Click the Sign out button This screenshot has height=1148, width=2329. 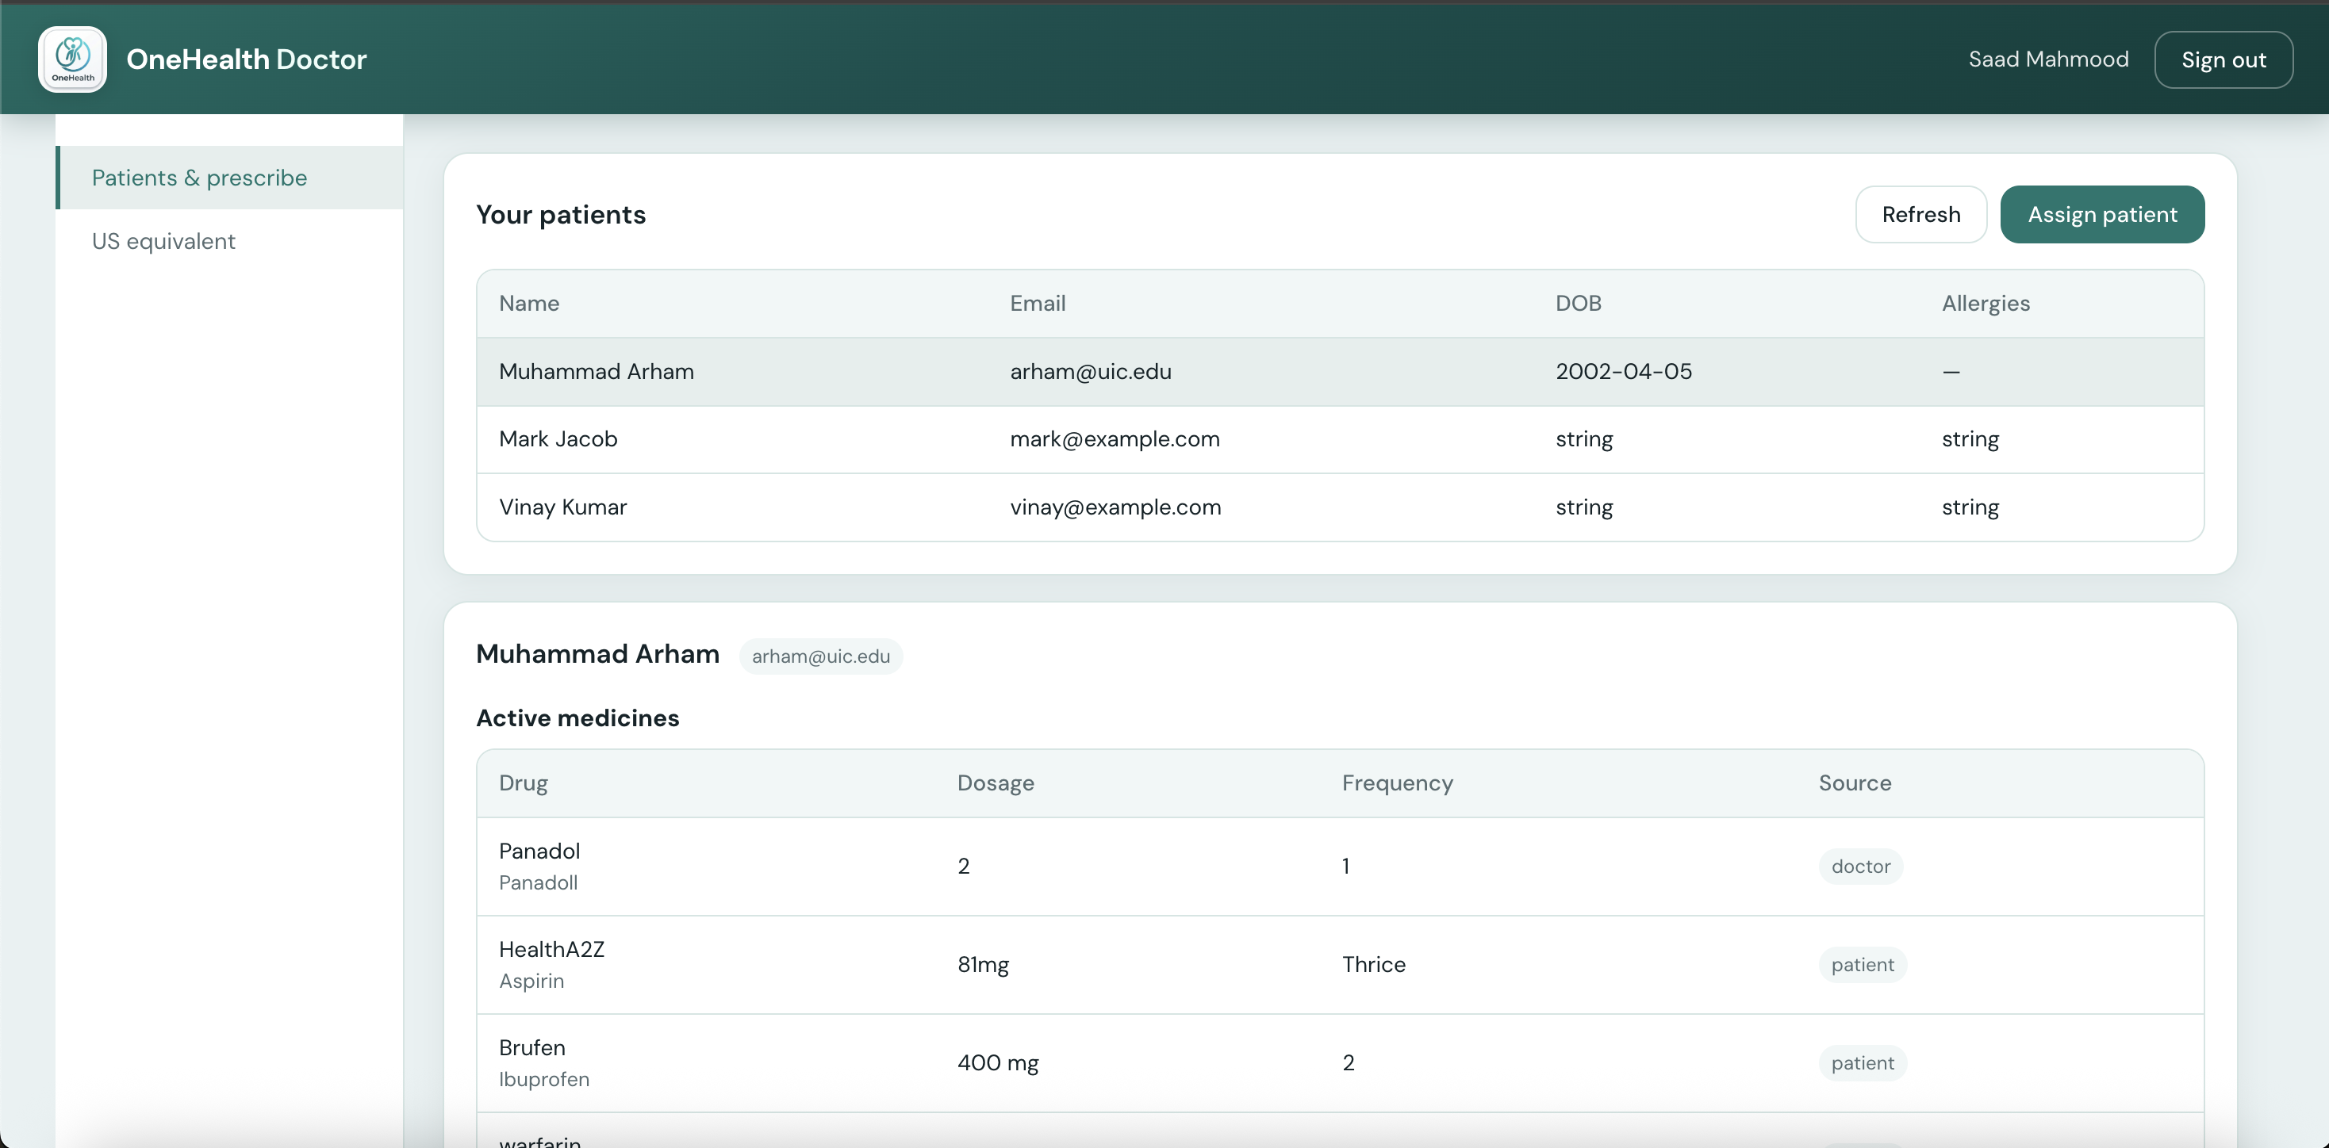pos(2223,59)
